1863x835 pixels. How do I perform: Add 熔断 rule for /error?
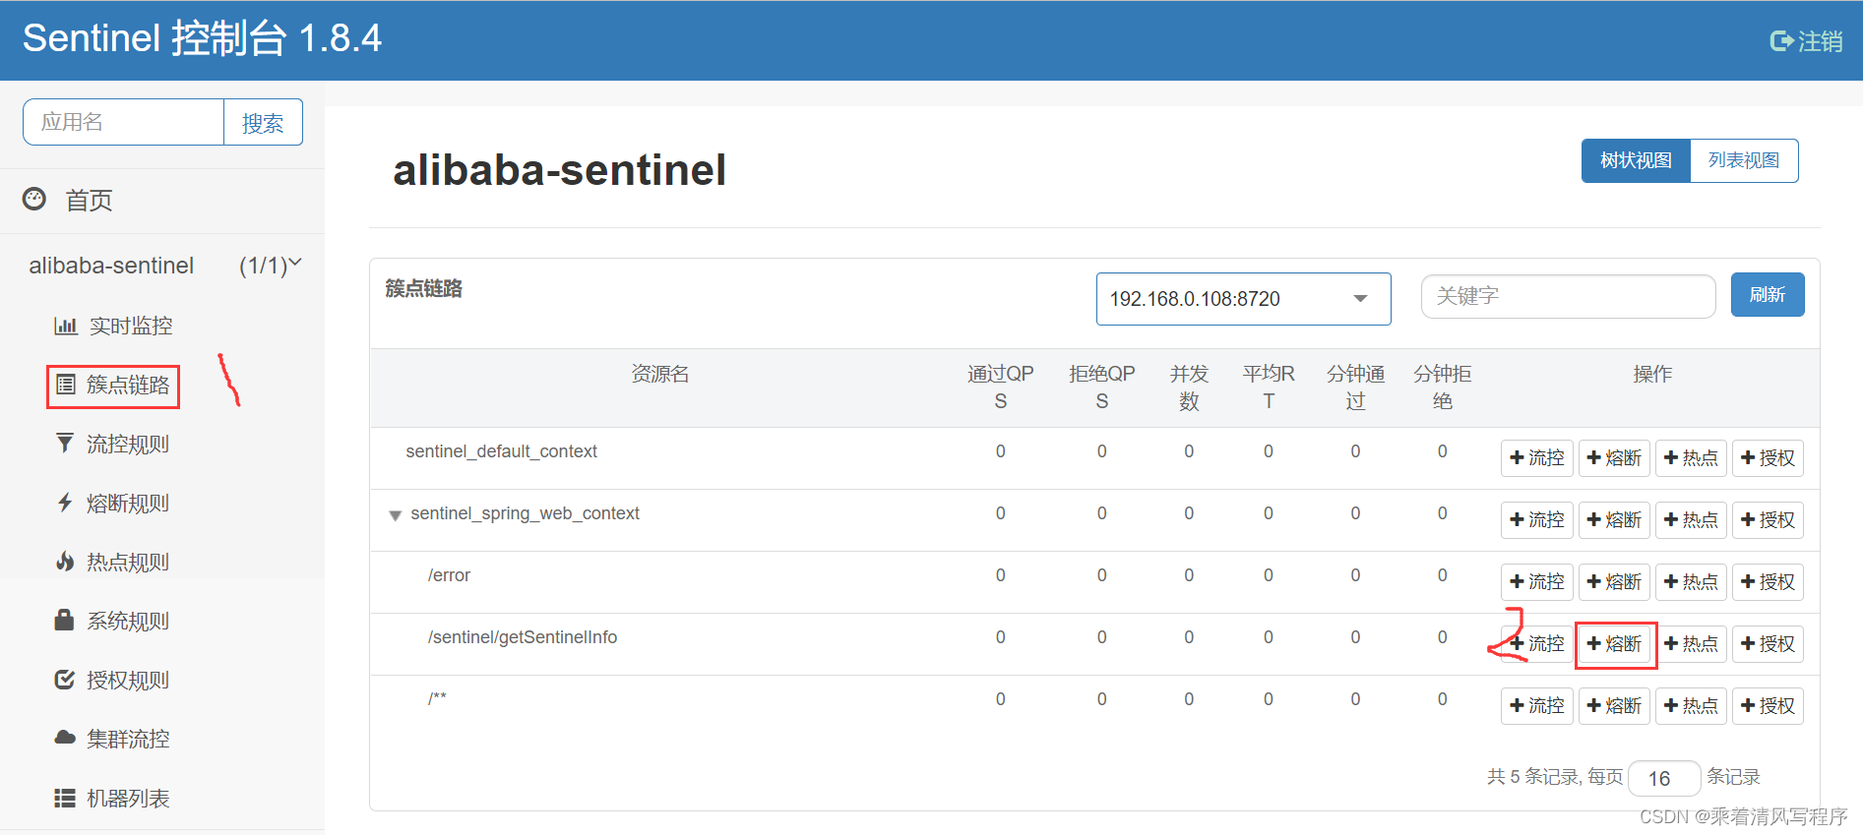click(1614, 582)
